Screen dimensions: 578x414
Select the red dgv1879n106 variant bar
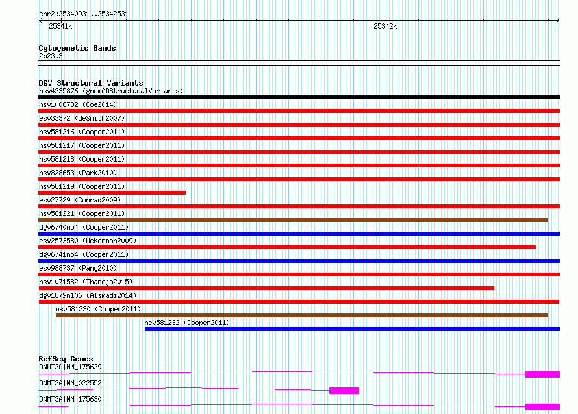pos(299,302)
